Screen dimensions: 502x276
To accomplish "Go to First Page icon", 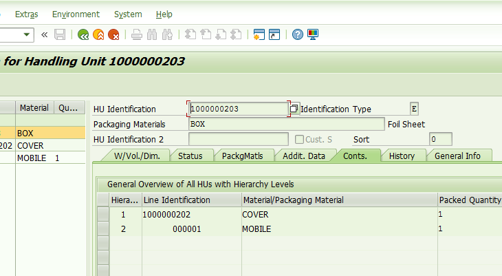I will pos(190,34).
